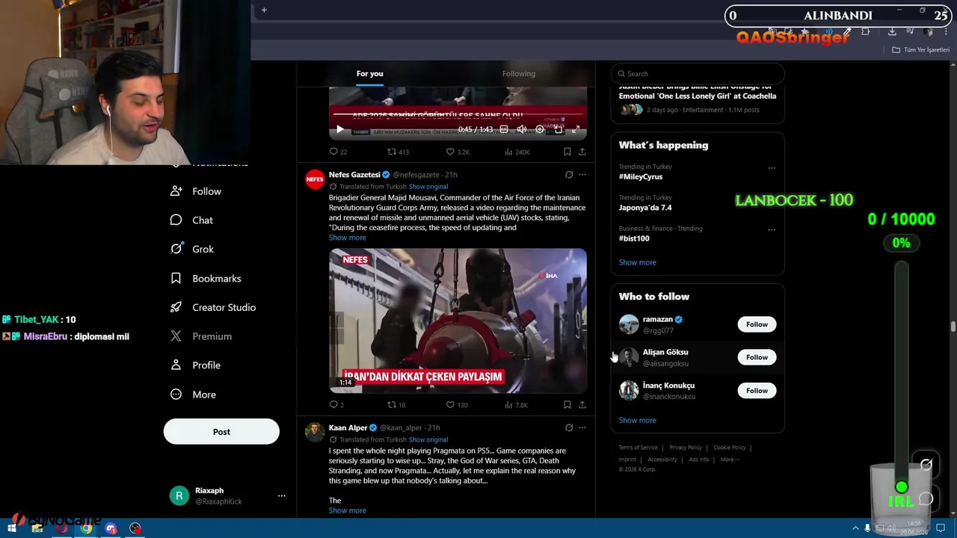
Task: Open Grok in the sidebar
Action: [x=192, y=249]
